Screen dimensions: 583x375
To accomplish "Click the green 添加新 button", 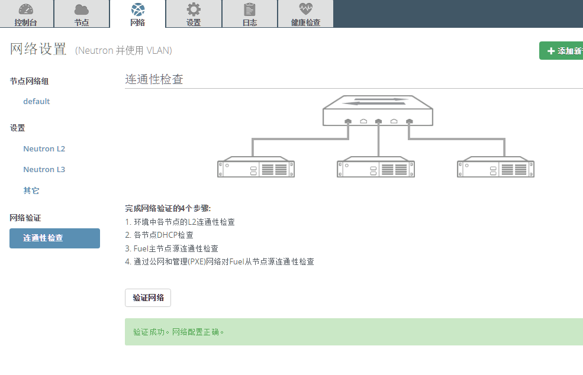I will pyautogui.click(x=563, y=51).
